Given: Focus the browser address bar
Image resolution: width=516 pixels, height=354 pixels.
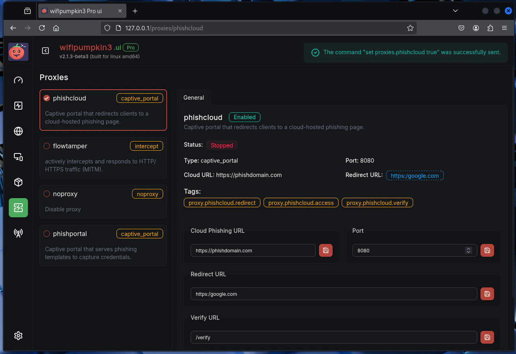Looking at the screenshot, I should 259,28.
